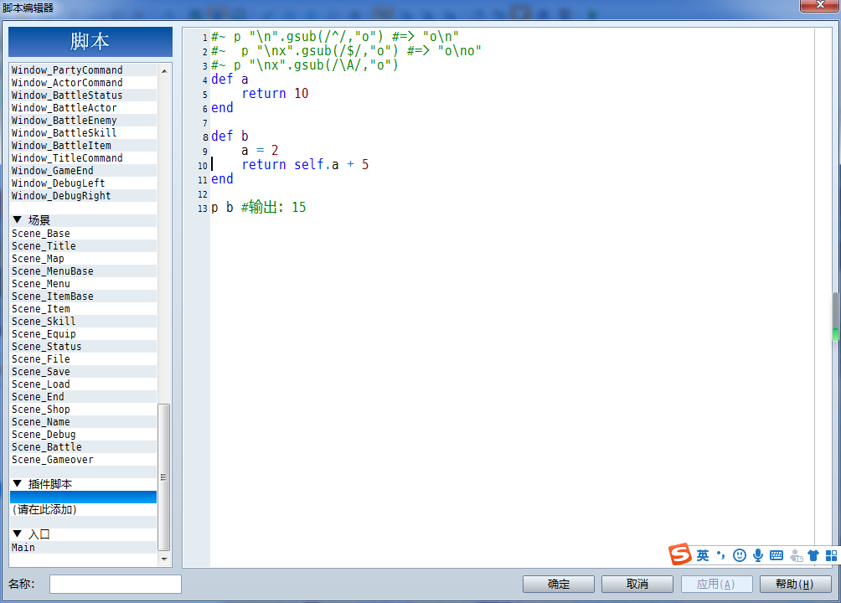841x603 pixels.
Task: Toggle the IME punctuation mode icon
Action: [721, 555]
